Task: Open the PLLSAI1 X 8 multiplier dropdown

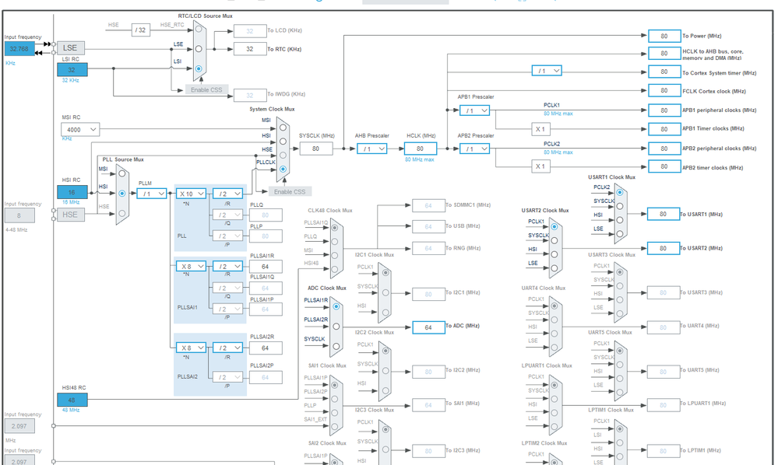Action: pyautogui.click(x=191, y=267)
